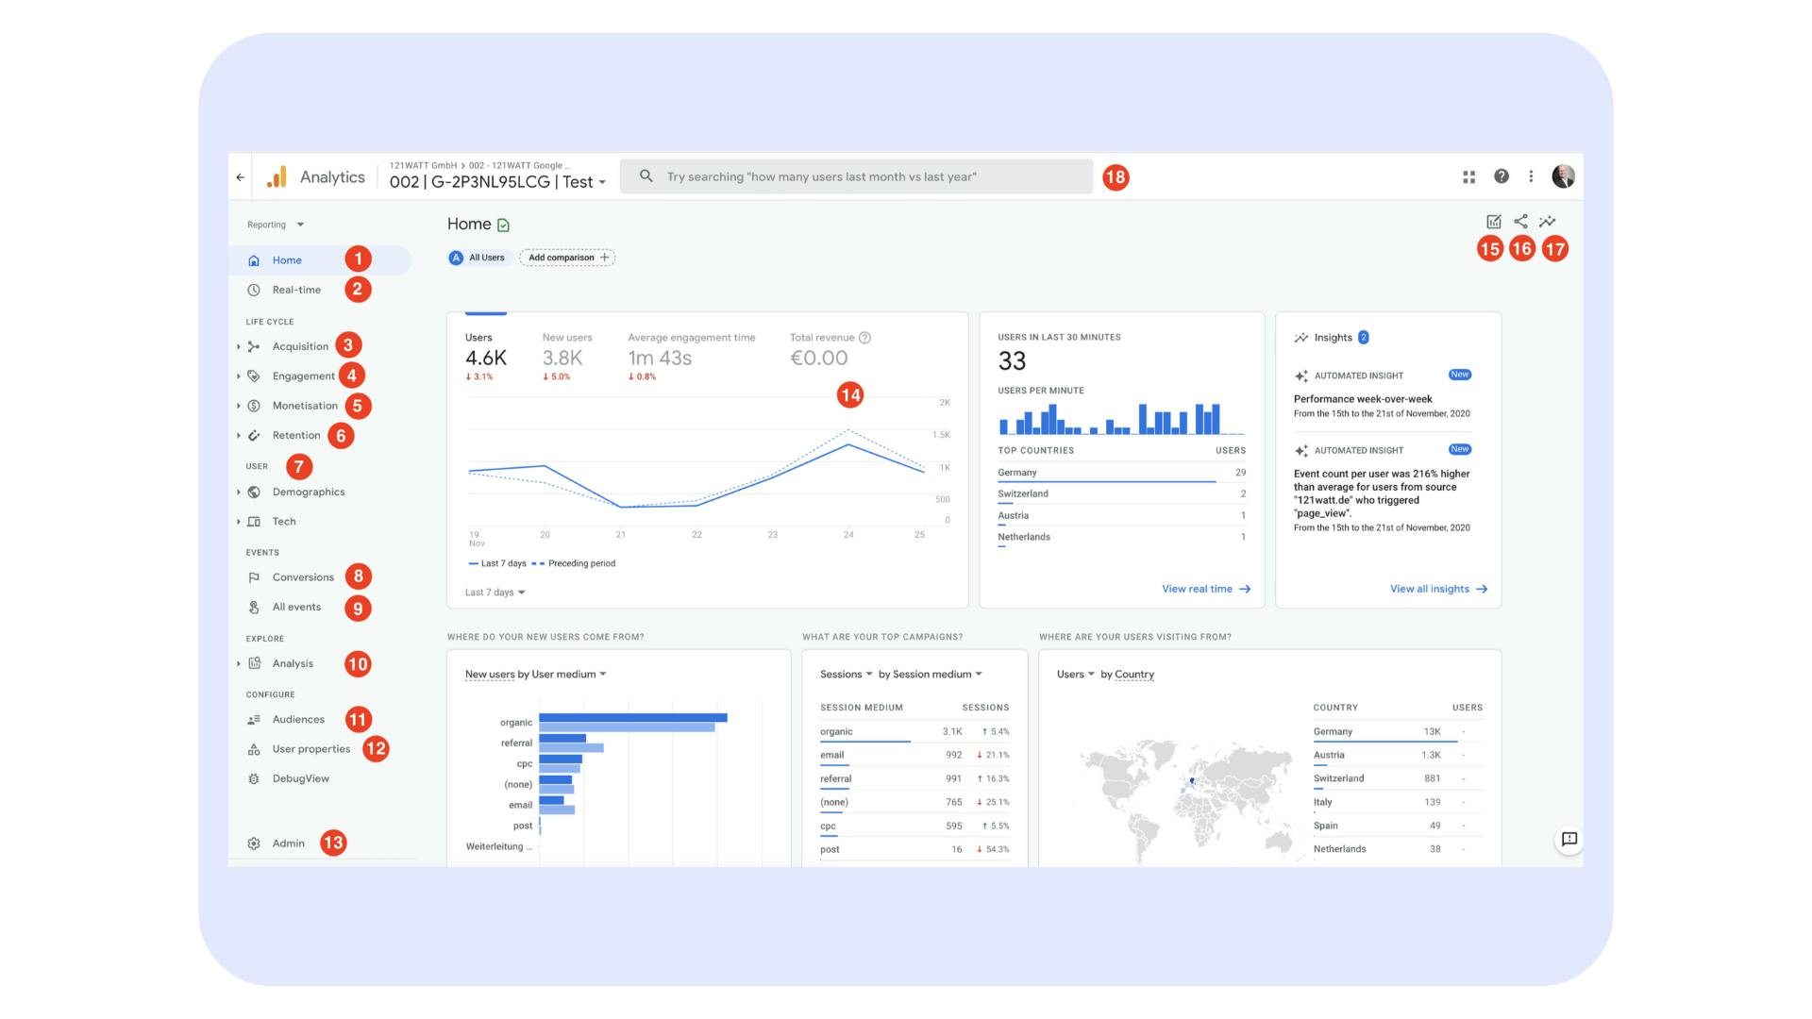
Task: Click the All Users segment chip
Action: pos(478,257)
